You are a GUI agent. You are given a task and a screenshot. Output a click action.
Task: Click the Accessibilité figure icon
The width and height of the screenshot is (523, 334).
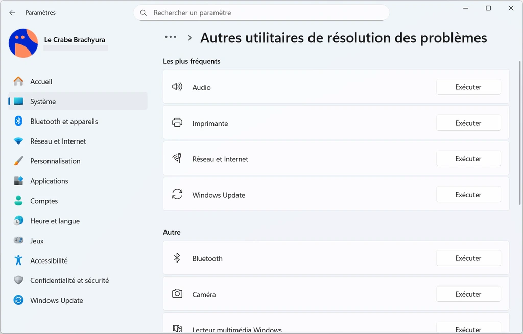(18, 260)
